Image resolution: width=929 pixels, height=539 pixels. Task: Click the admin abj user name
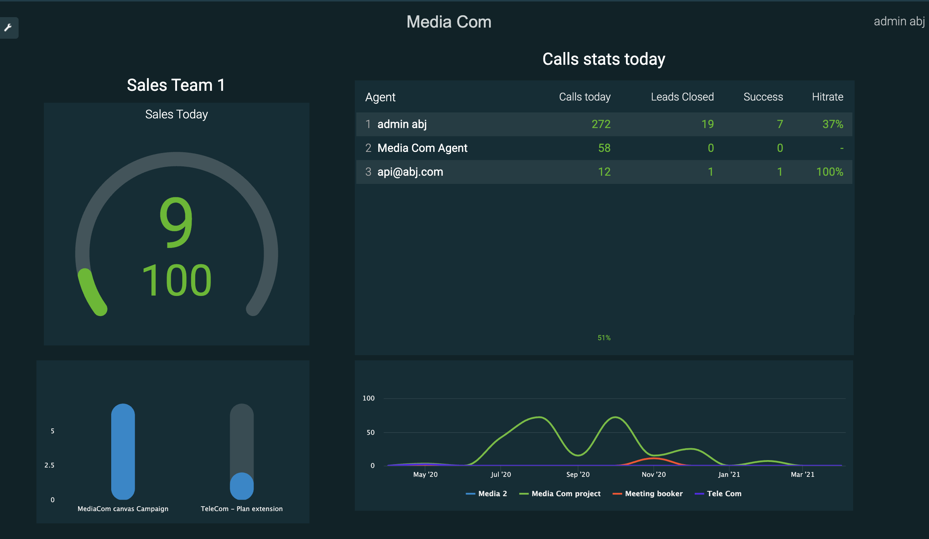[x=899, y=21]
